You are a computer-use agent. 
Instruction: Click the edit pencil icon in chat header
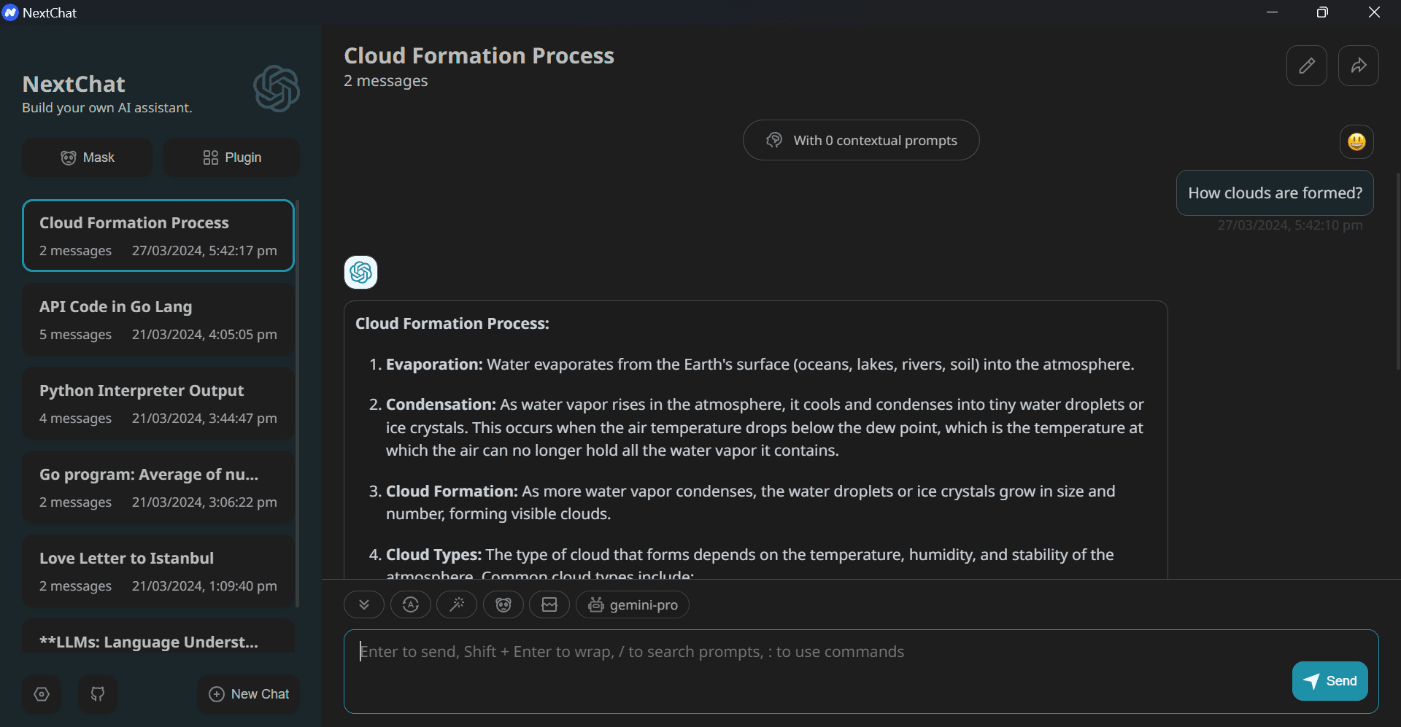(1306, 66)
